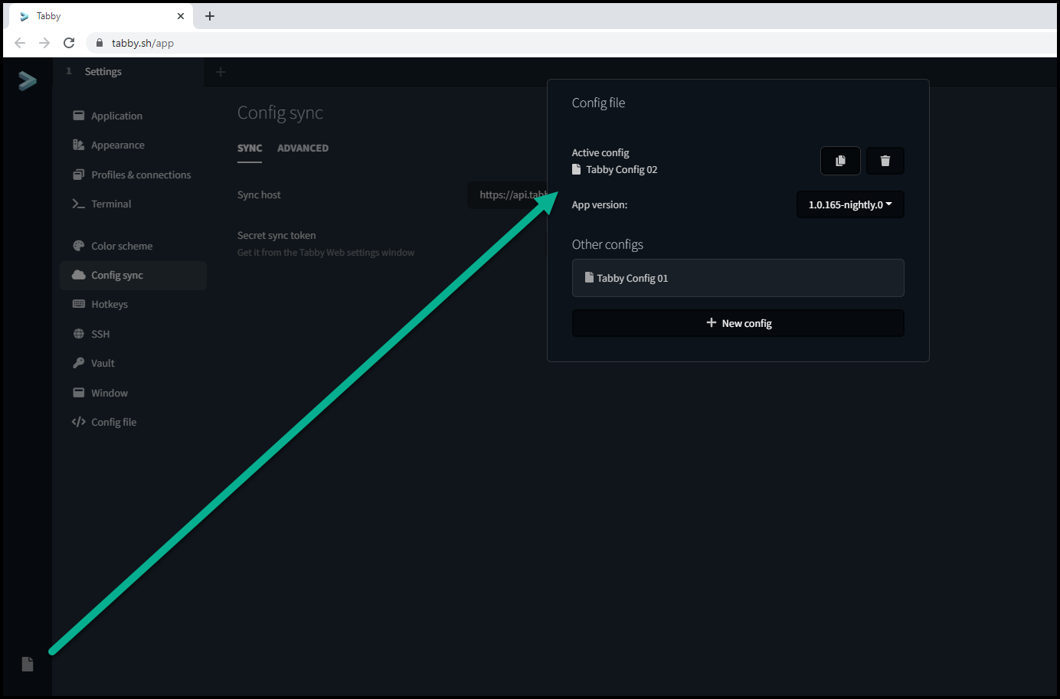The width and height of the screenshot is (1060, 699).
Task: Click the Sync host input field
Action: pyautogui.click(x=509, y=194)
